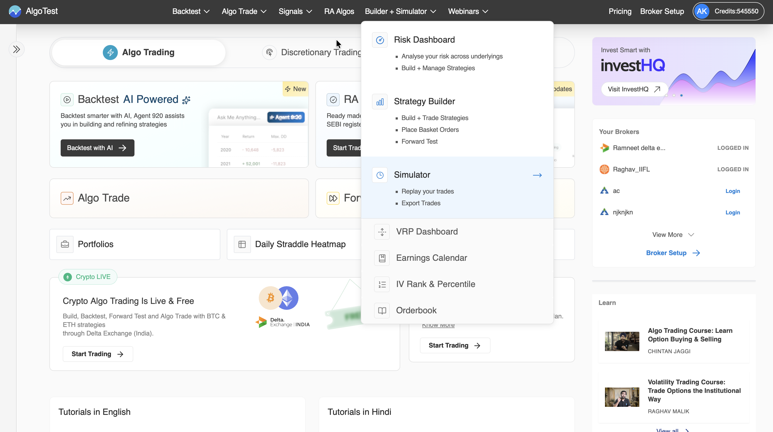
Task: Click Login link for njknjkn broker
Action: click(x=732, y=213)
